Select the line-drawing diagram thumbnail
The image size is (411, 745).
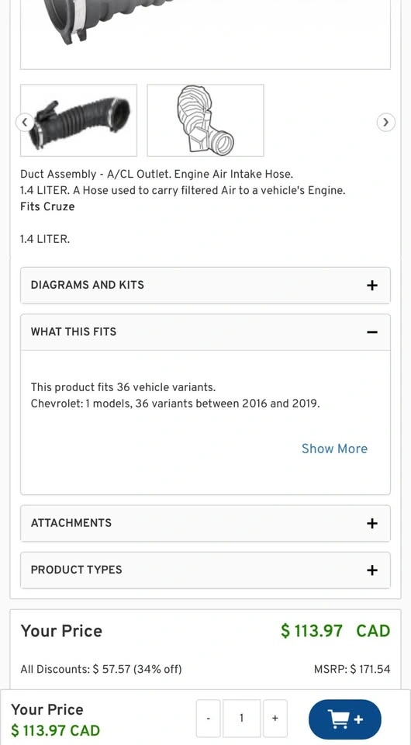(x=205, y=120)
